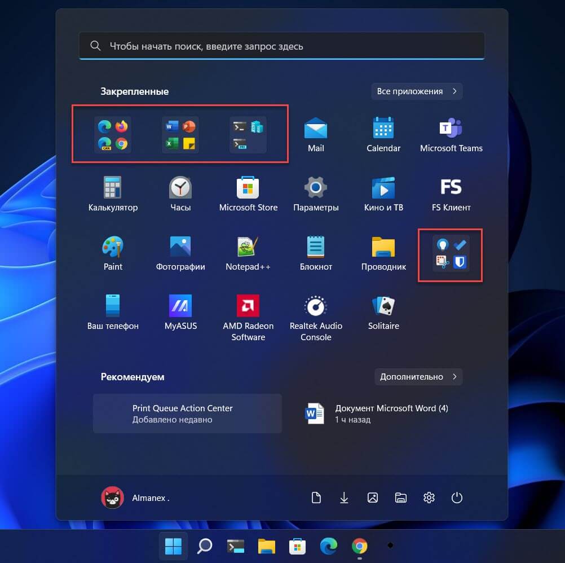Open Print Queue Action Center recommendation
This screenshot has height=563, width=565.
187,414
